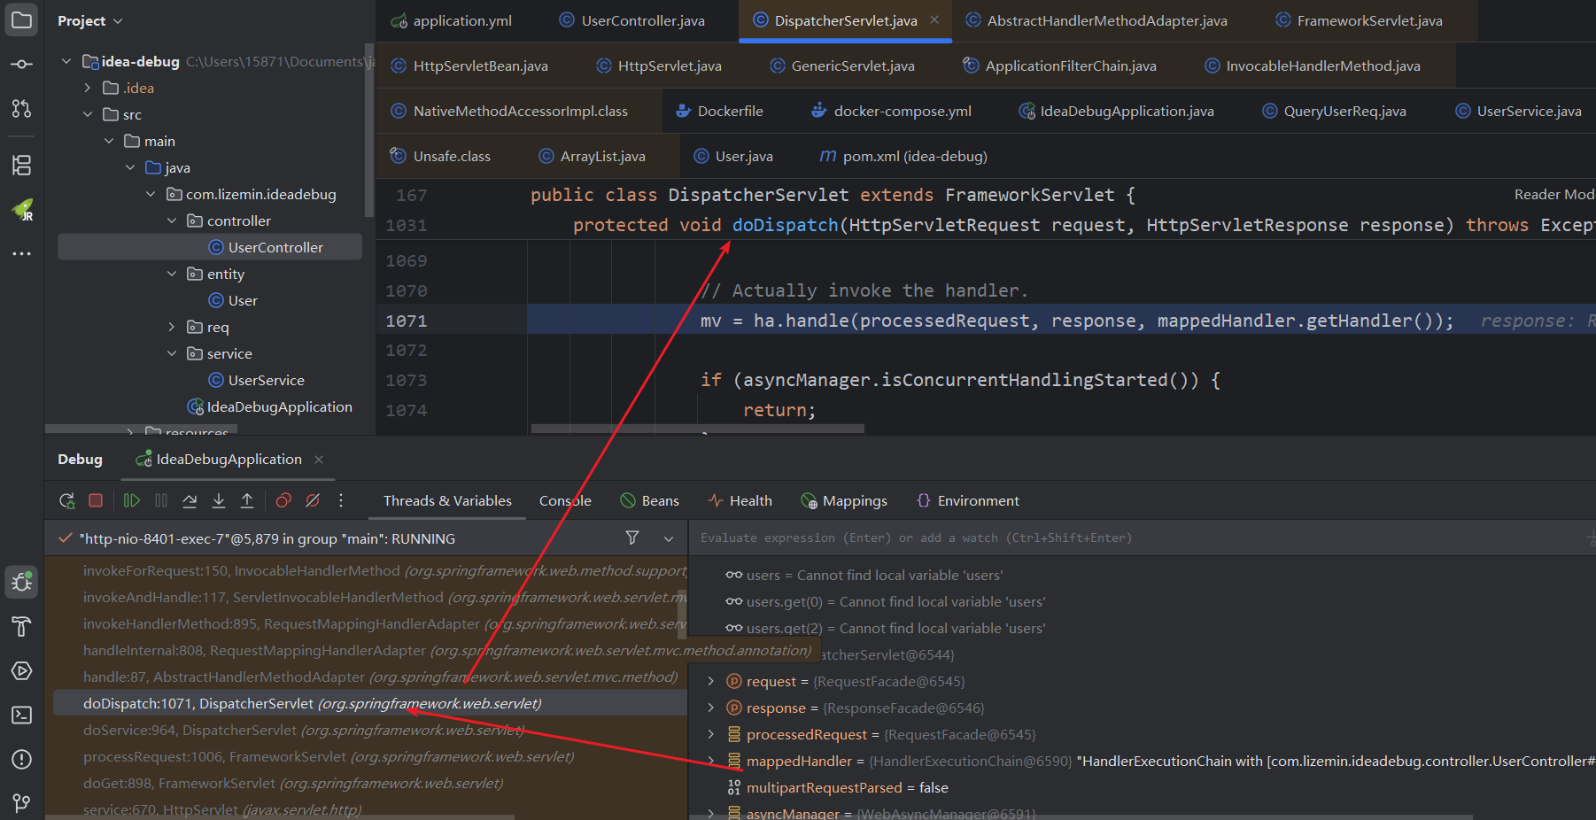Stop the running debug session

[x=96, y=501]
